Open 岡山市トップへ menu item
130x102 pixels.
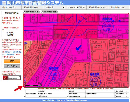click(11, 8)
